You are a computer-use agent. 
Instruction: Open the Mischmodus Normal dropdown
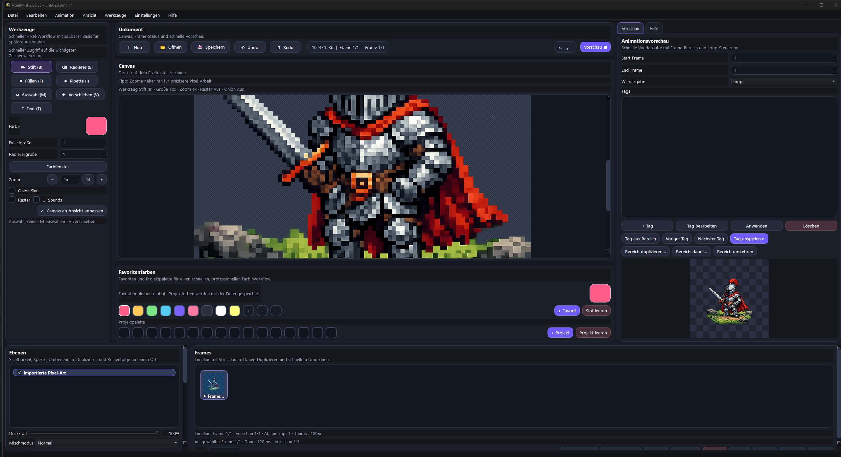point(107,443)
